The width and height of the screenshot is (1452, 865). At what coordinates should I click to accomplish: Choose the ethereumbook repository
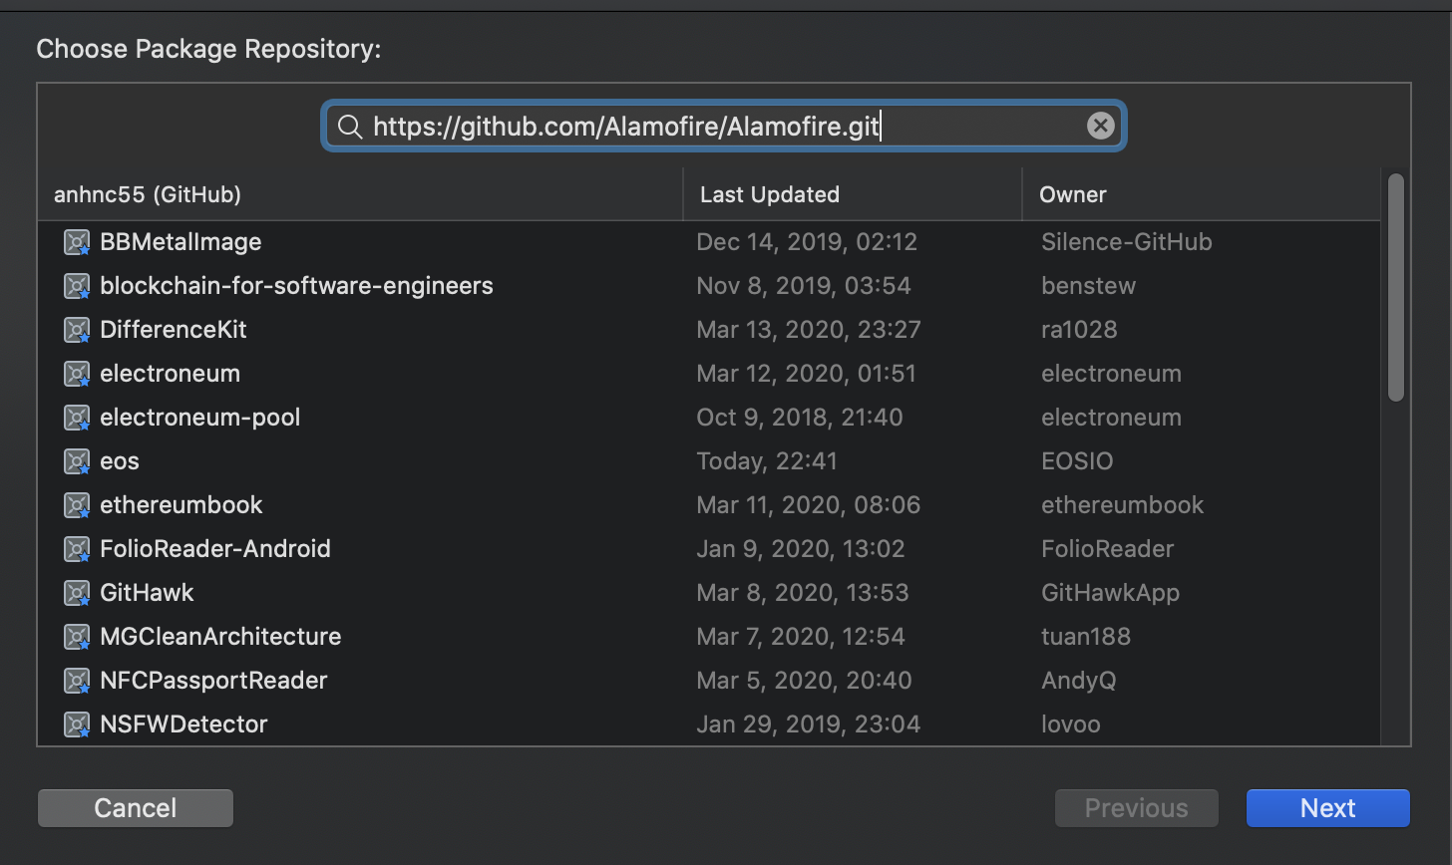[181, 505]
